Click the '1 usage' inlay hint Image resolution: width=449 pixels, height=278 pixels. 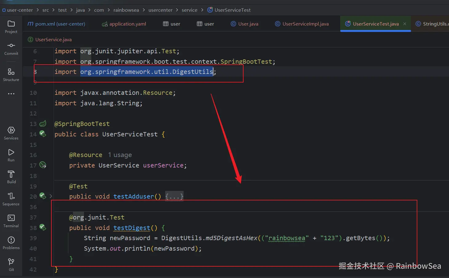point(120,155)
